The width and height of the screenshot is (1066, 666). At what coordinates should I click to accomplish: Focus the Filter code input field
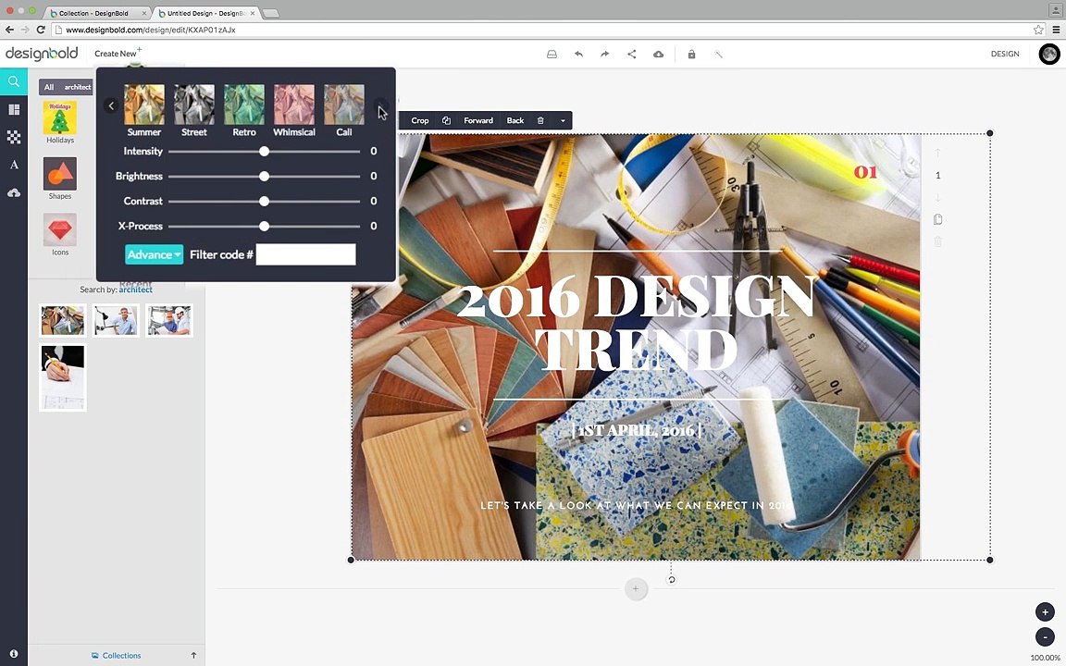[x=306, y=255]
